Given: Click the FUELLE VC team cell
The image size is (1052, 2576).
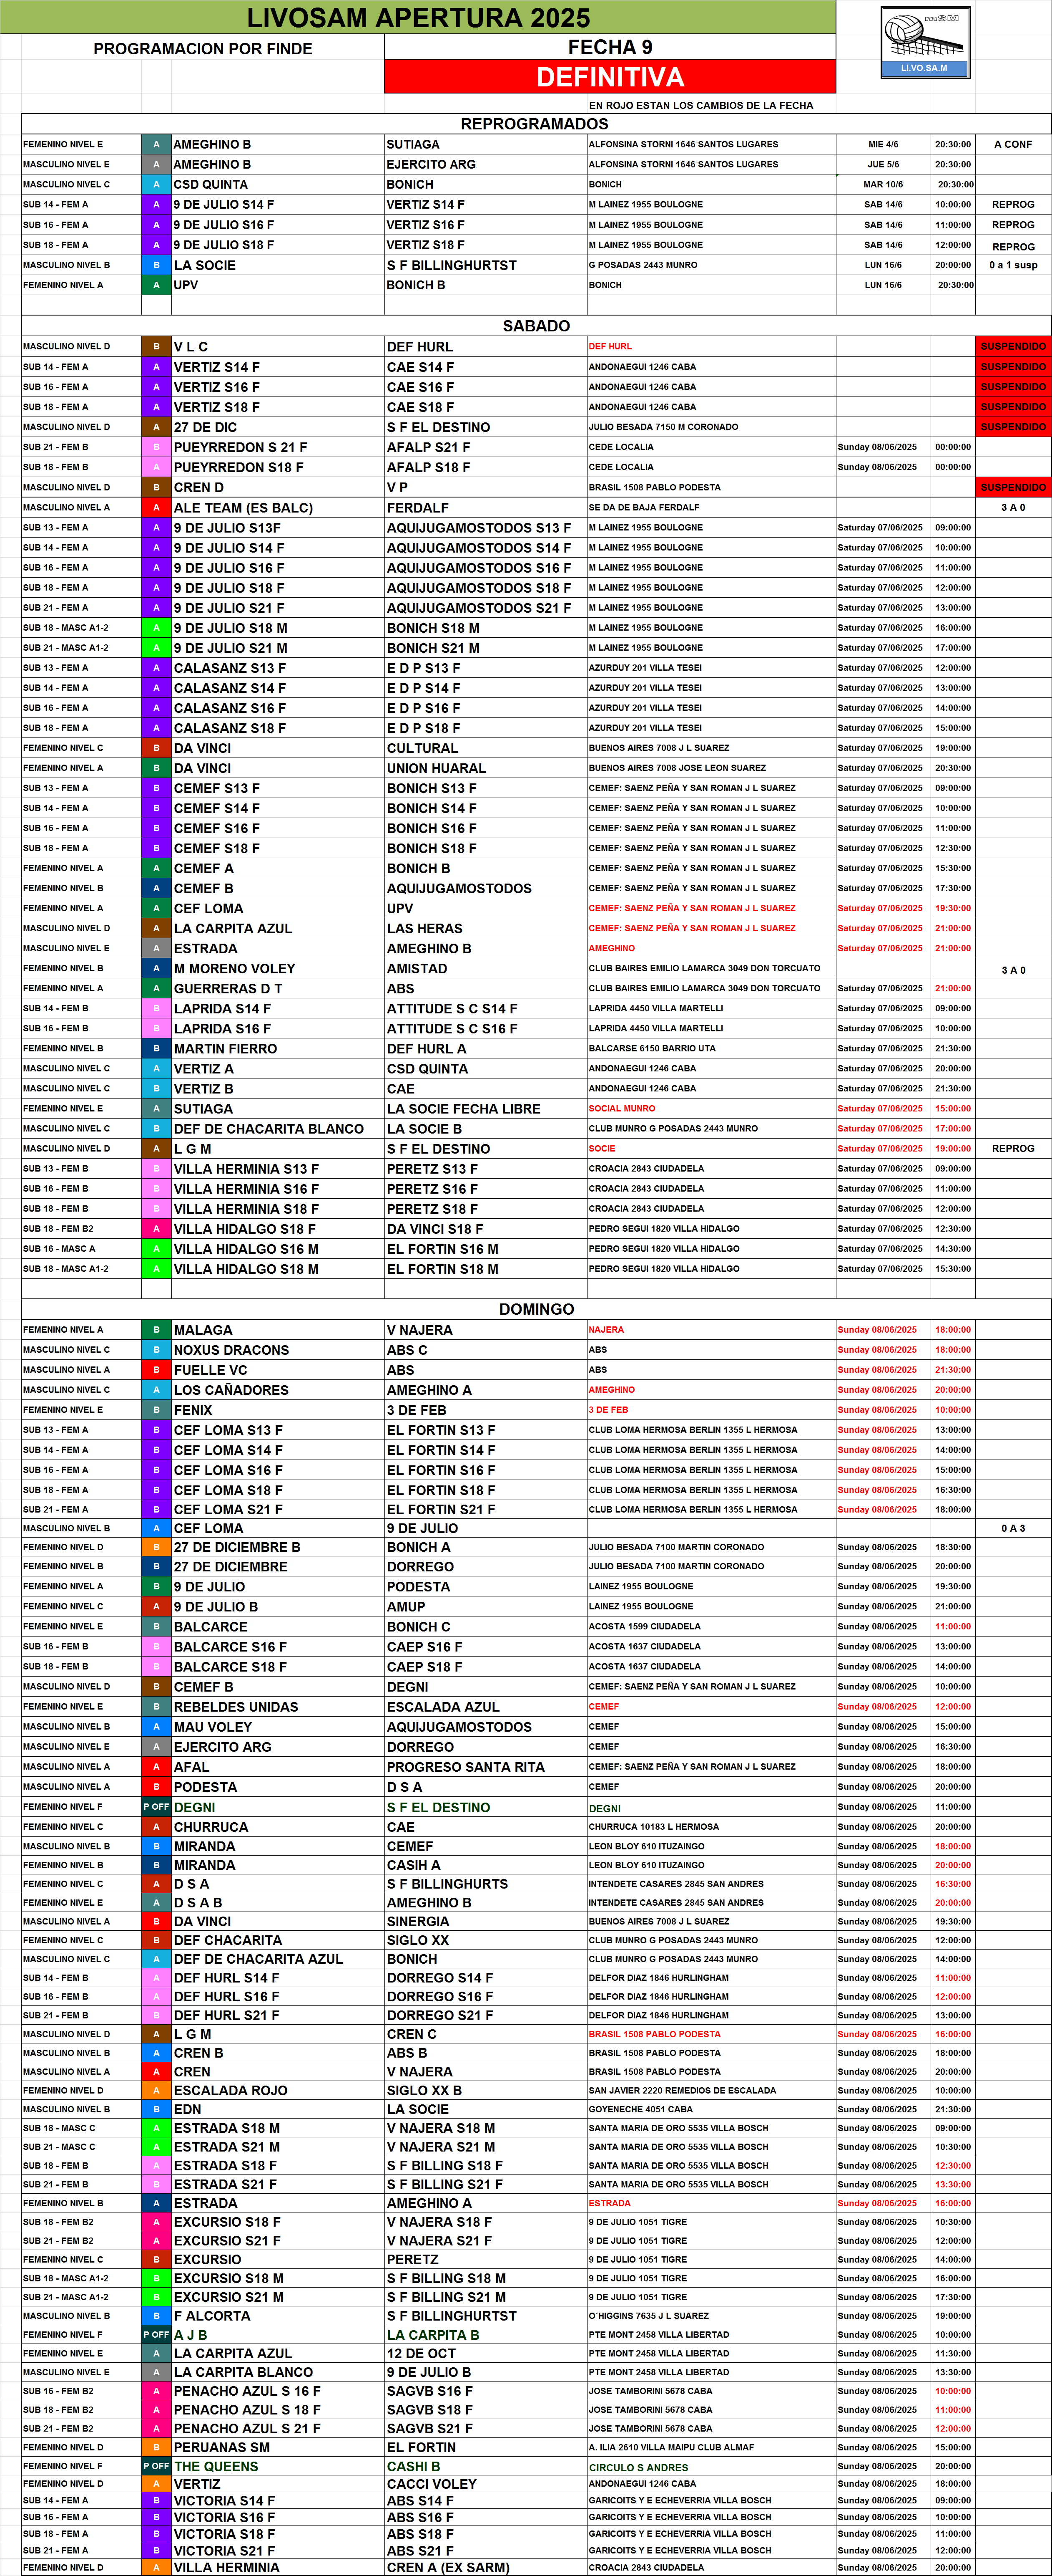Looking at the screenshot, I should coord(278,1370).
